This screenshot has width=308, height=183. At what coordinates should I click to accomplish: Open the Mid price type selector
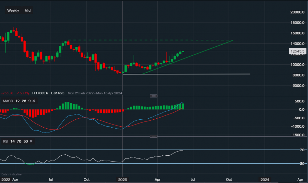click(x=28, y=10)
